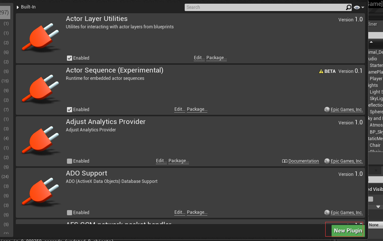Screen dimensions: 383x241
Task: Click the New Plugin button
Action: (x=347, y=230)
